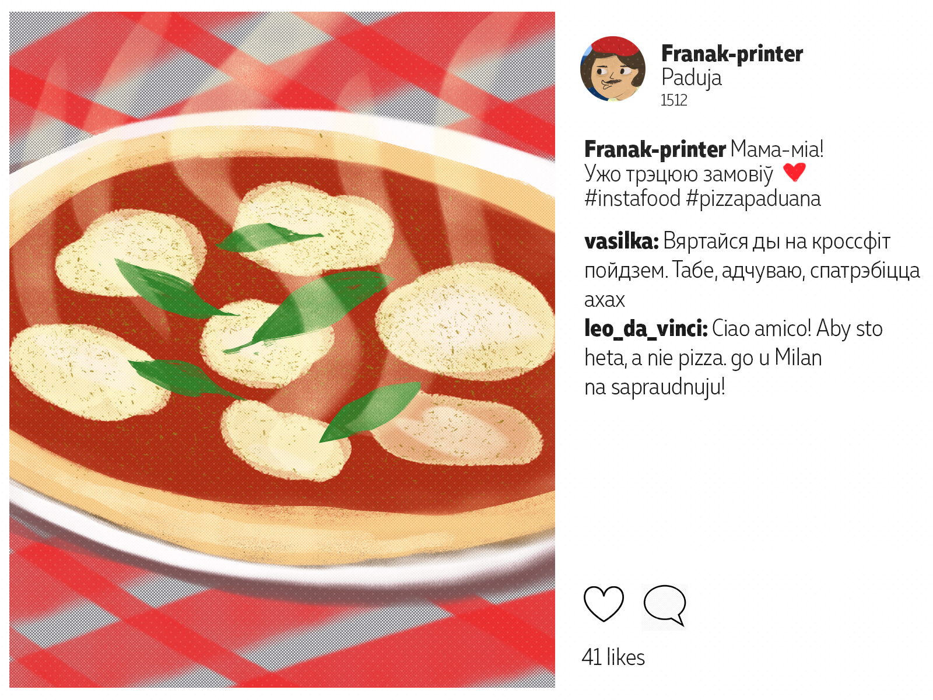The image size is (933, 700).
Task: Click Franak-printer username in the caption
Action: tap(655, 149)
